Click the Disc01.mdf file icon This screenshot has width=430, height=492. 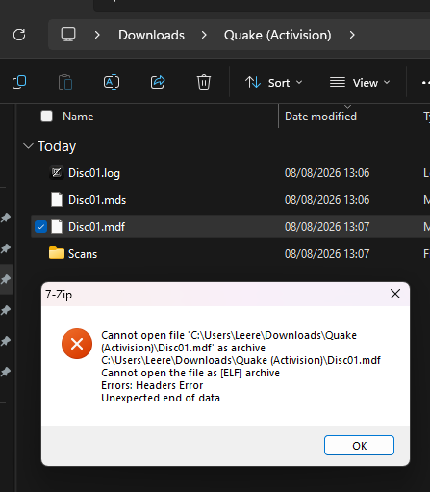[57, 226]
